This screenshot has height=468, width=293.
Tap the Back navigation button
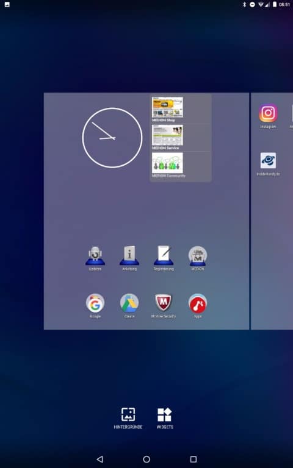click(x=100, y=459)
